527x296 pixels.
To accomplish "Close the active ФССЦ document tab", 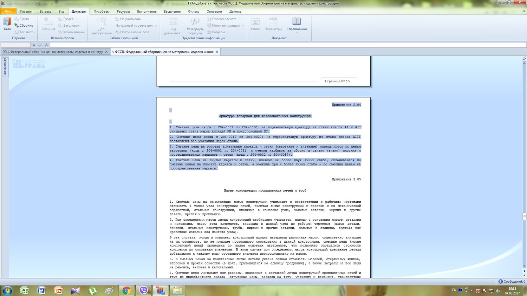I will pyautogui.click(x=217, y=52).
